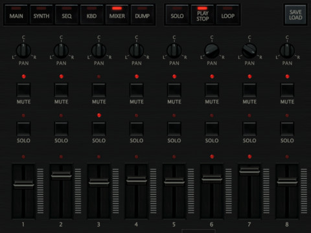Click the pan knob on channel 1
311x233 pixels.
[x=23, y=50]
